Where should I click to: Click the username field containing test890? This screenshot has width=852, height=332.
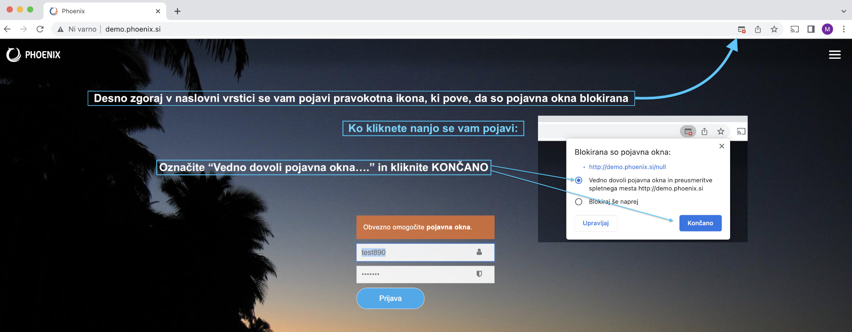click(x=417, y=252)
